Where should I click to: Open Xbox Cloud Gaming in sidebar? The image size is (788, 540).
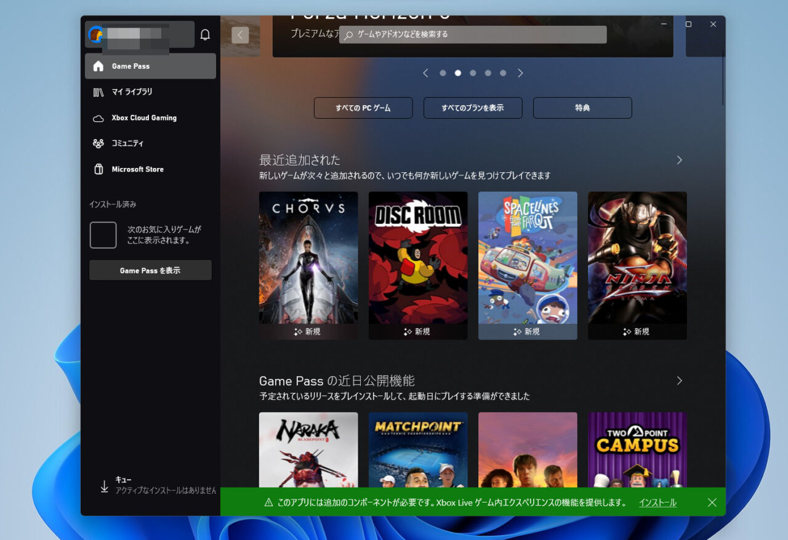coord(150,118)
